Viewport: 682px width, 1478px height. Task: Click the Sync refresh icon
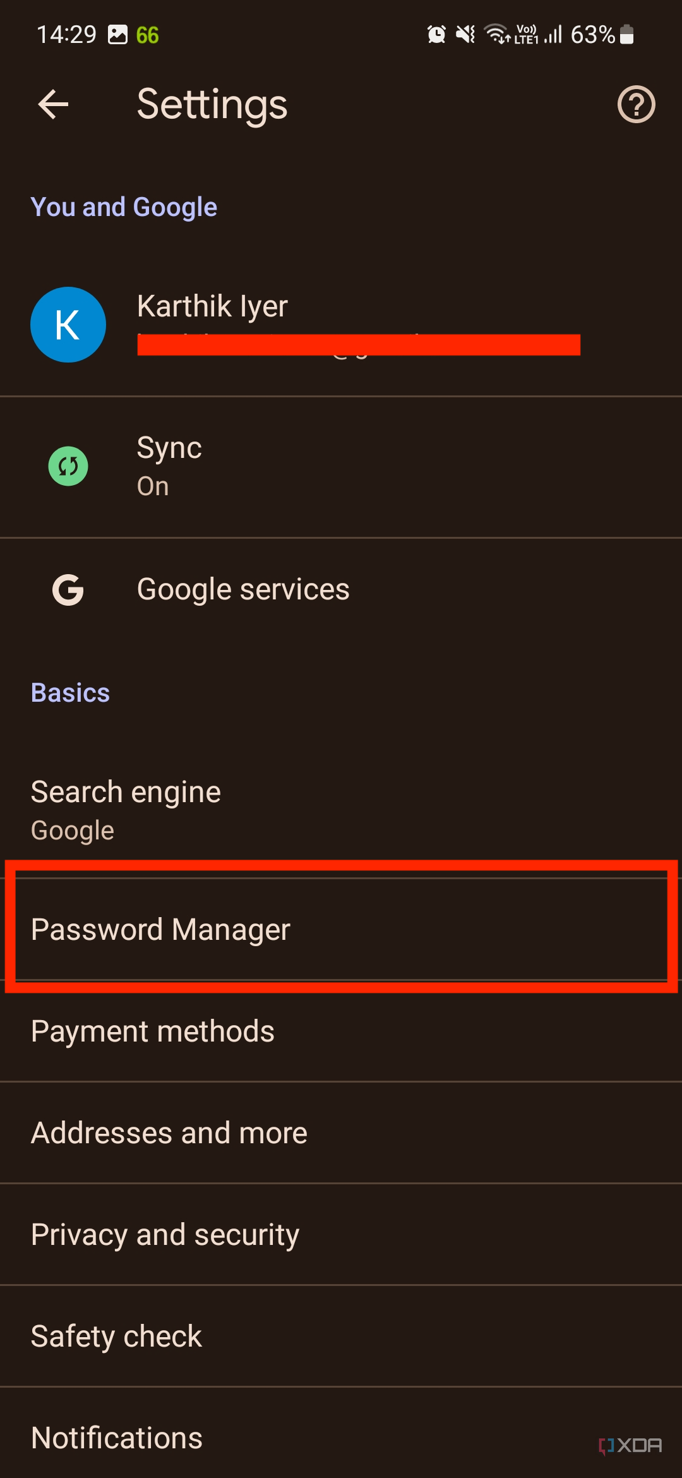click(68, 466)
